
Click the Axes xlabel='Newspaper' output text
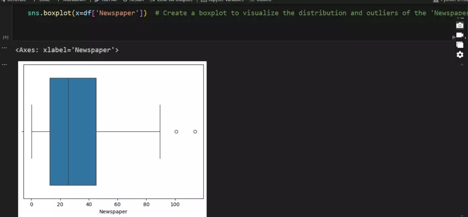pos(67,50)
